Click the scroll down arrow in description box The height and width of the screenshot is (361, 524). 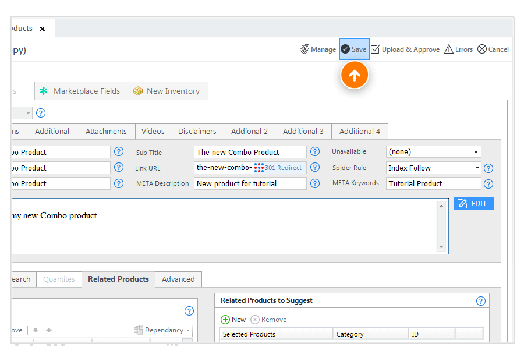click(x=441, y=247)
